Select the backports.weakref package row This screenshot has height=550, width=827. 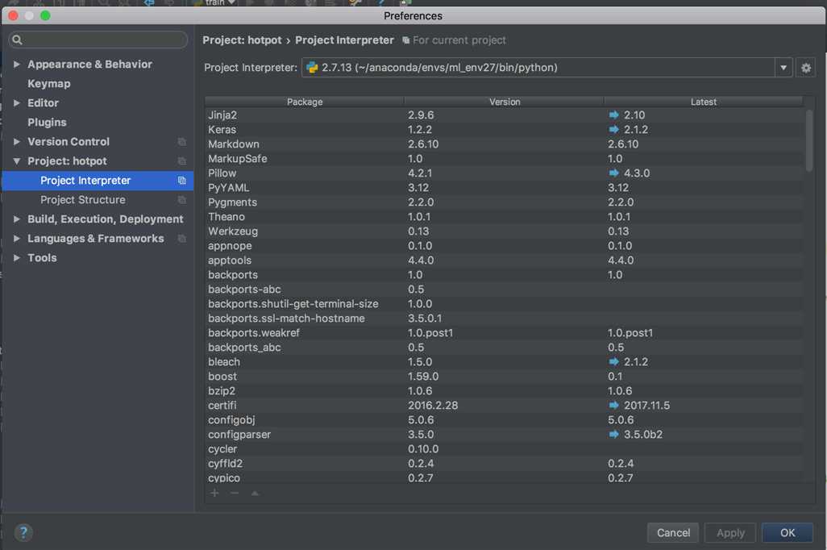[505, 332]
